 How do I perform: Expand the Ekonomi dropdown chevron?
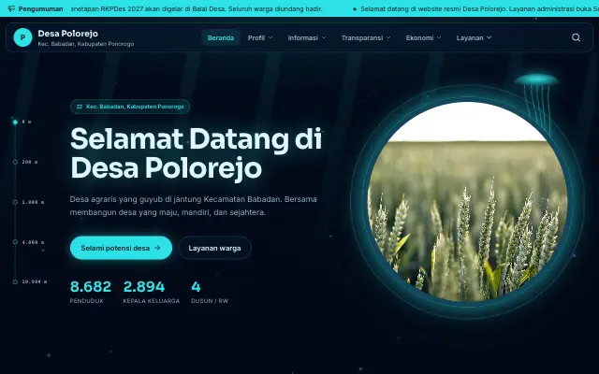tap(439, 37)
